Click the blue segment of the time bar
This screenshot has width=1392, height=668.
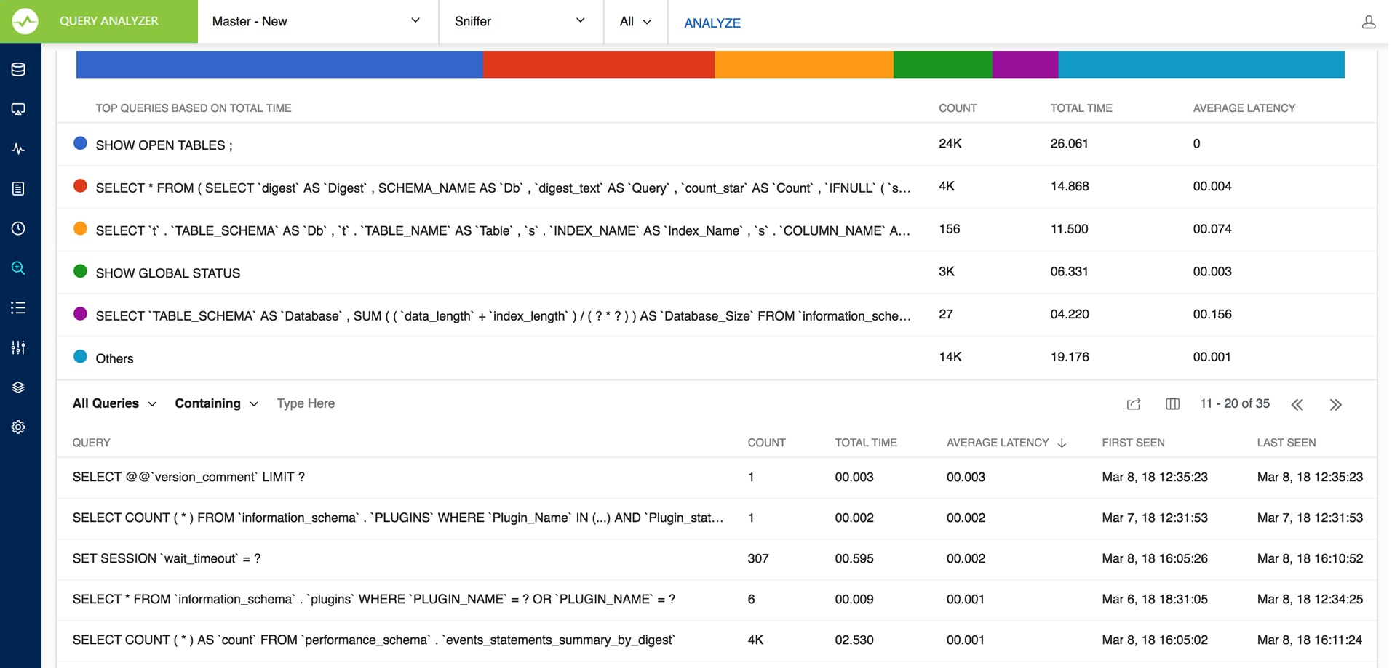[x=279, y=65]
